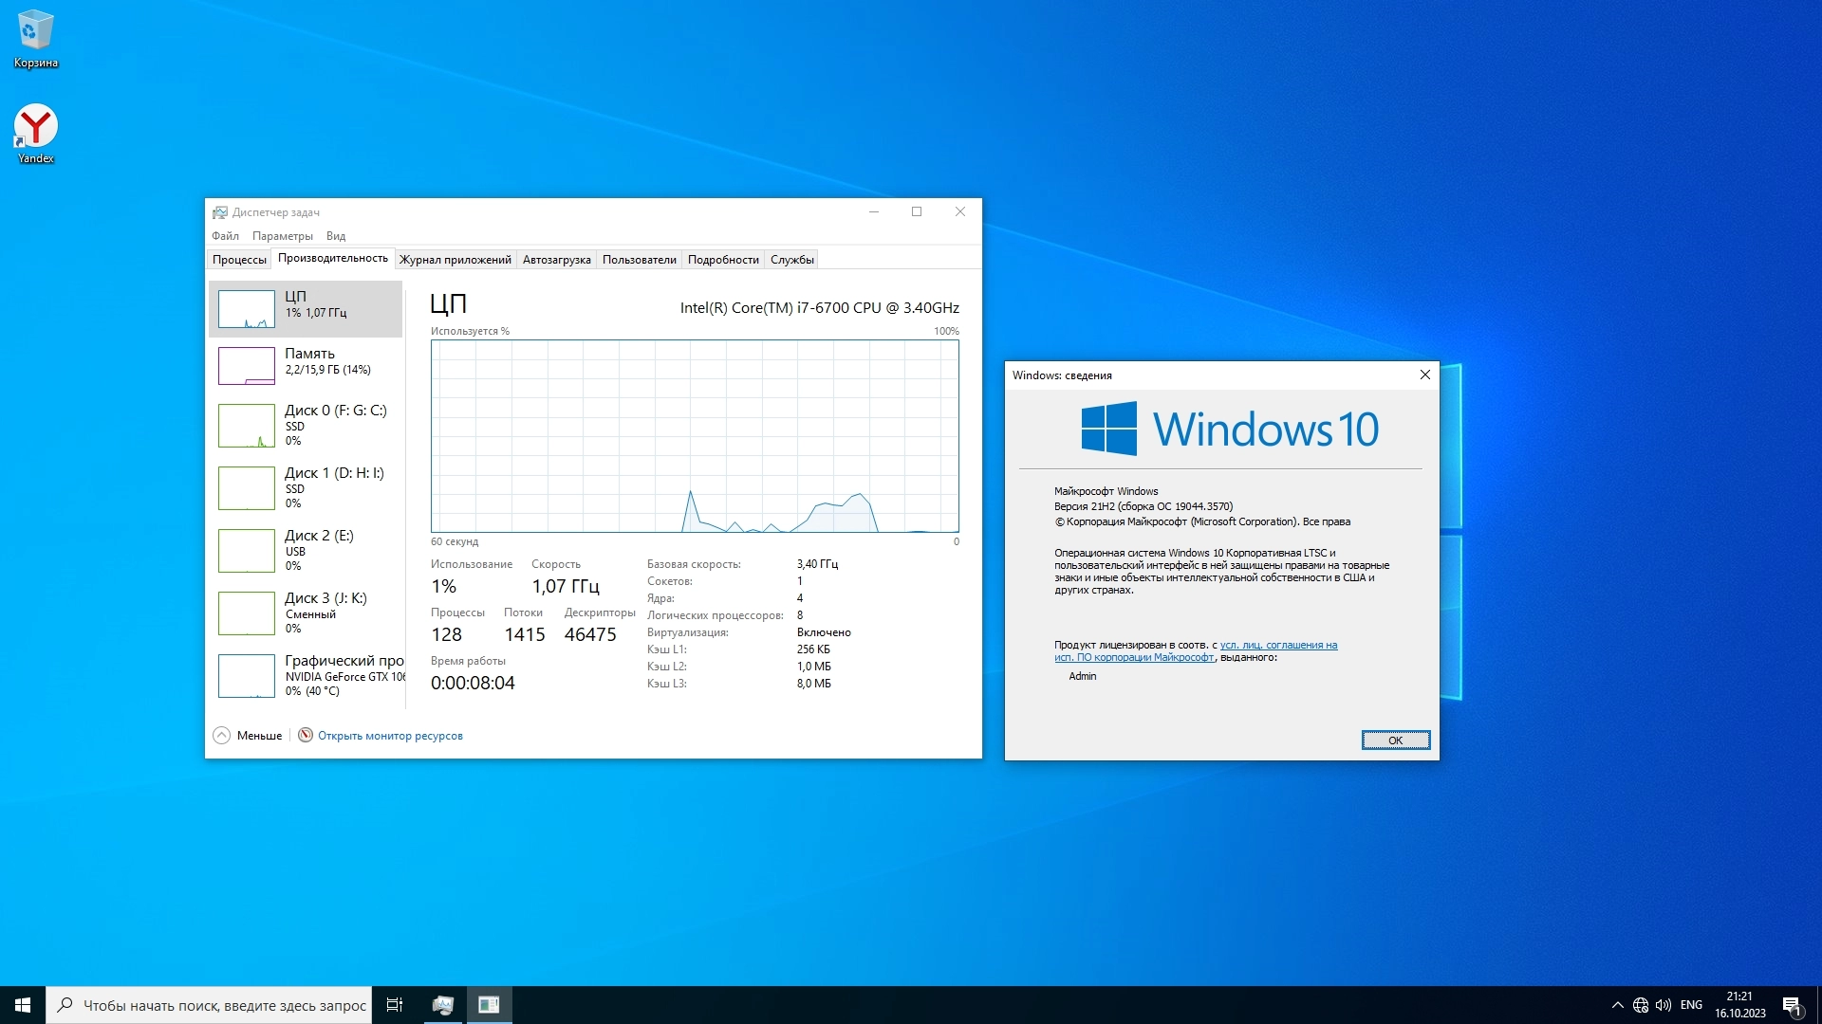The image size is (1822, 1024).
Task: Click the Windows Start button
Action: [x=23, y=1005]
